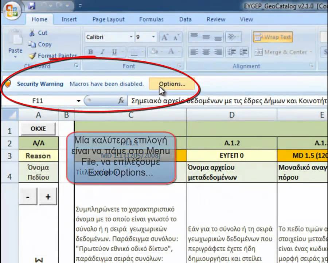Set Top Align for cell text

pos(194,37)
